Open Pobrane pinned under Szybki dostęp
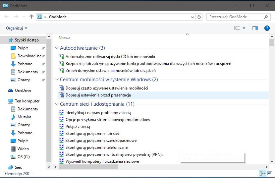 22,64
